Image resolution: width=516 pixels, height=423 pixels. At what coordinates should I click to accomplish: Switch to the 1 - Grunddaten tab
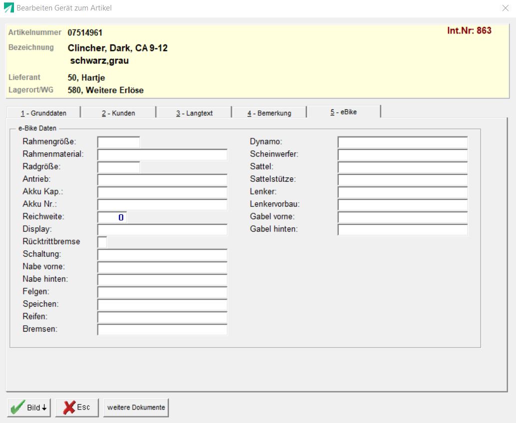click(x=43, y=113)
